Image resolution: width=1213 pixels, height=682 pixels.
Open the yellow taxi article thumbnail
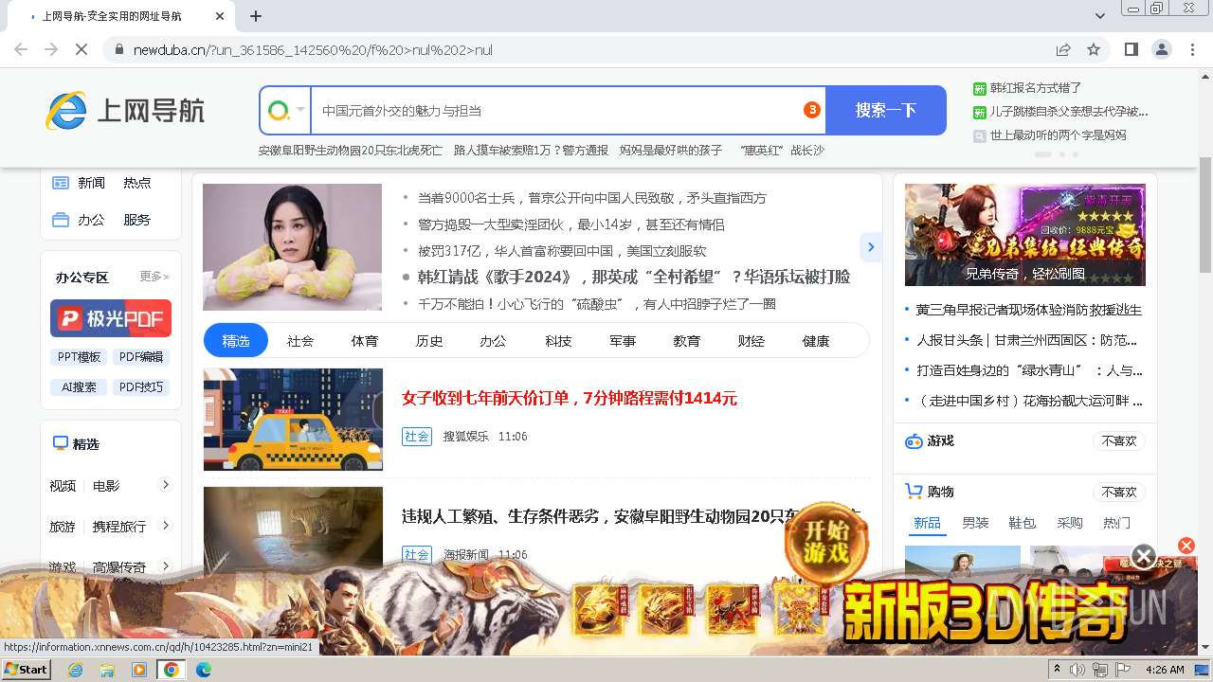(x=293, y=420)
